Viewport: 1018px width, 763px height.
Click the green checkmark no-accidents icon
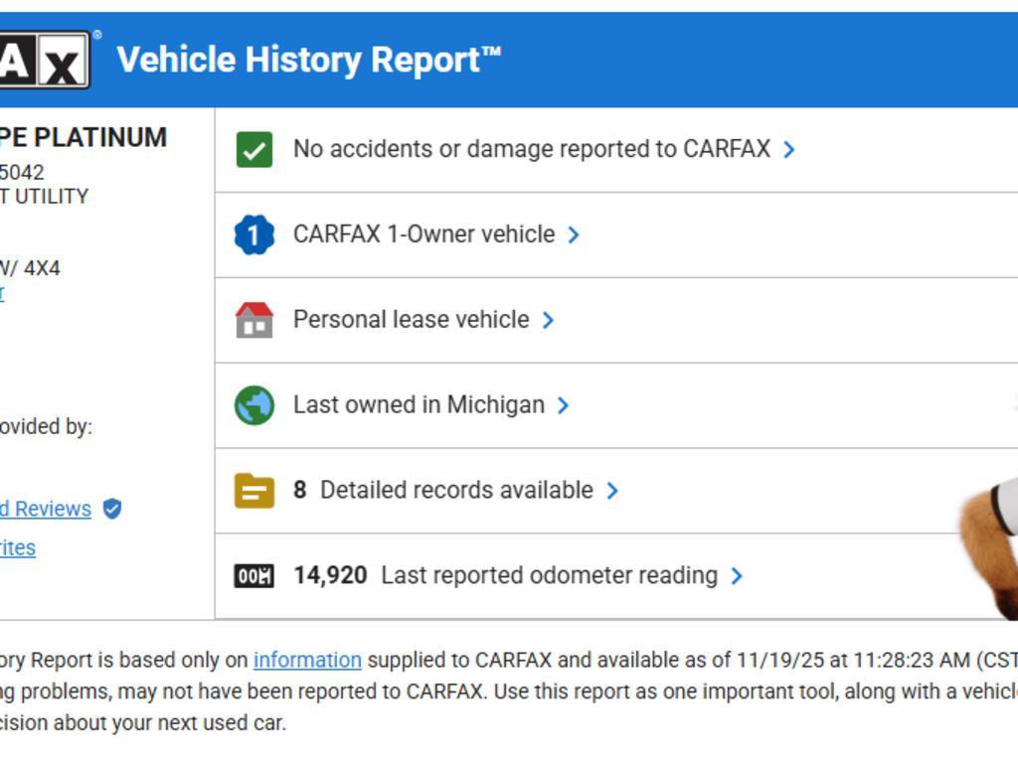pyautogui.click(x=254, y=150)
